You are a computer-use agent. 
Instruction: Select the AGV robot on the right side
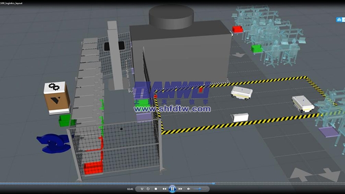coord(303,104)
